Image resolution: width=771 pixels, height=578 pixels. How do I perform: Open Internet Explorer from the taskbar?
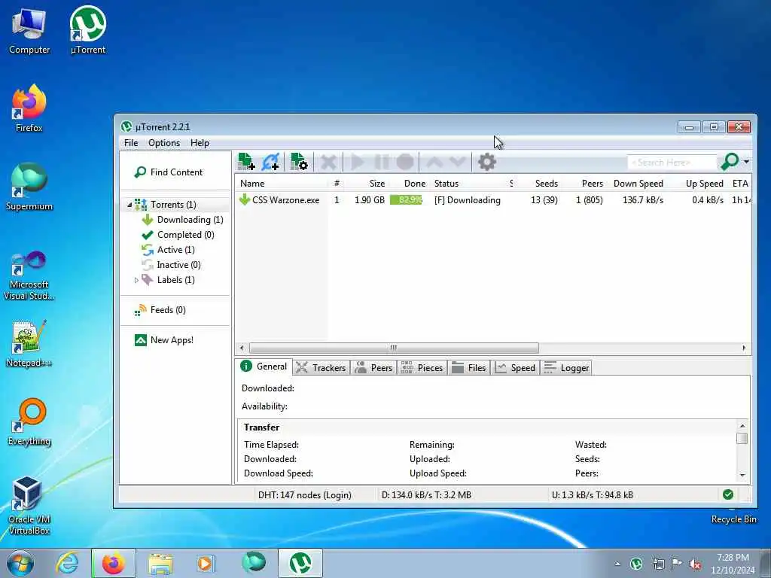tap(67, 563)
